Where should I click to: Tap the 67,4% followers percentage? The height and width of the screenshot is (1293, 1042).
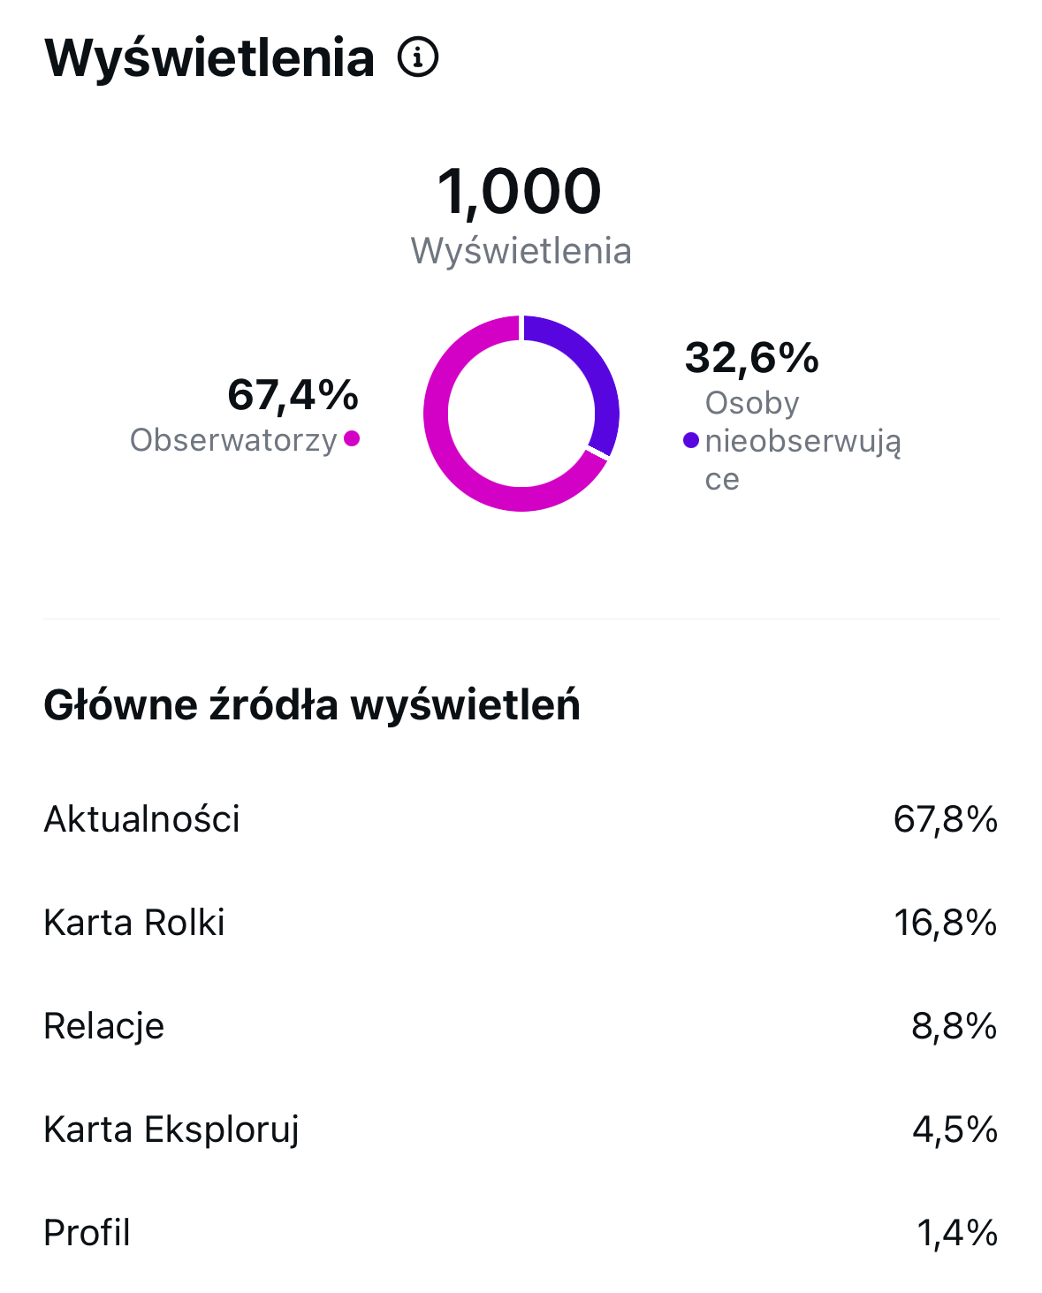point(293,395)
